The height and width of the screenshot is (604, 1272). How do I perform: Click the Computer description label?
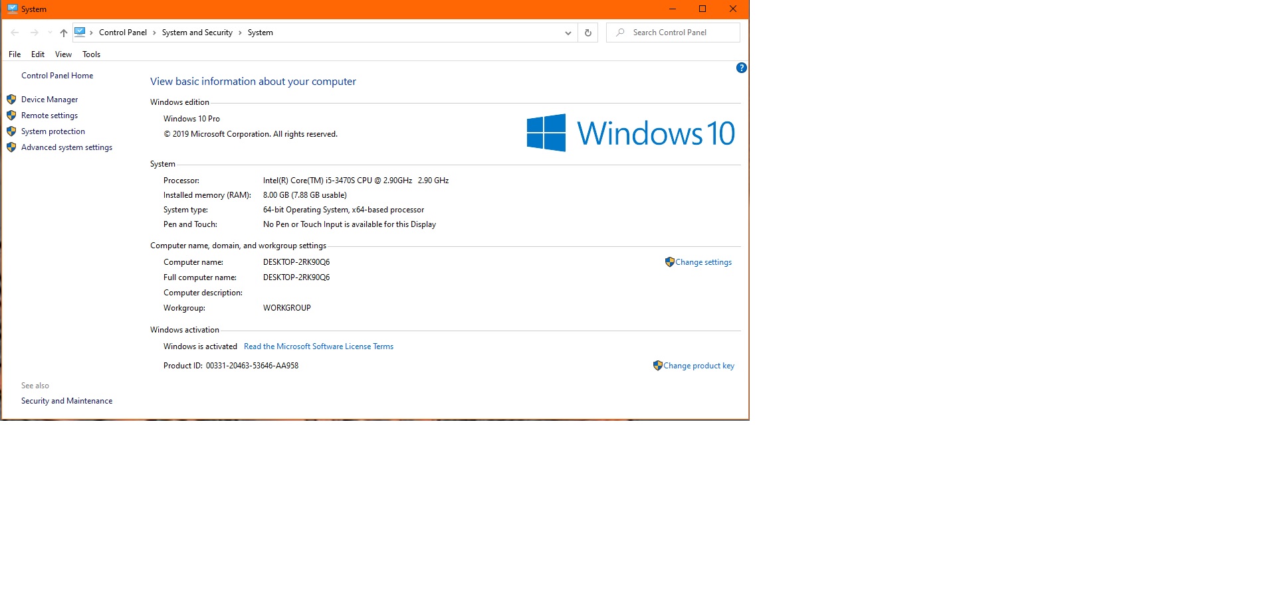[x=203, y=293]
